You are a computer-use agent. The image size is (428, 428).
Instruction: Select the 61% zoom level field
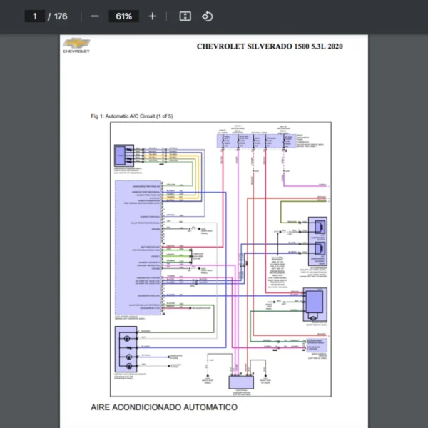point(123,16)
